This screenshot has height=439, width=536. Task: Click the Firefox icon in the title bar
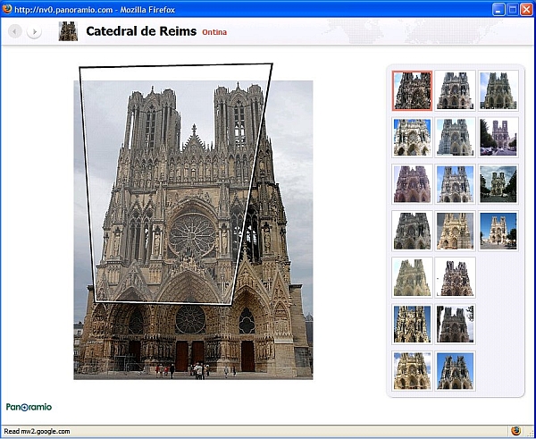[x=7, y=9]
